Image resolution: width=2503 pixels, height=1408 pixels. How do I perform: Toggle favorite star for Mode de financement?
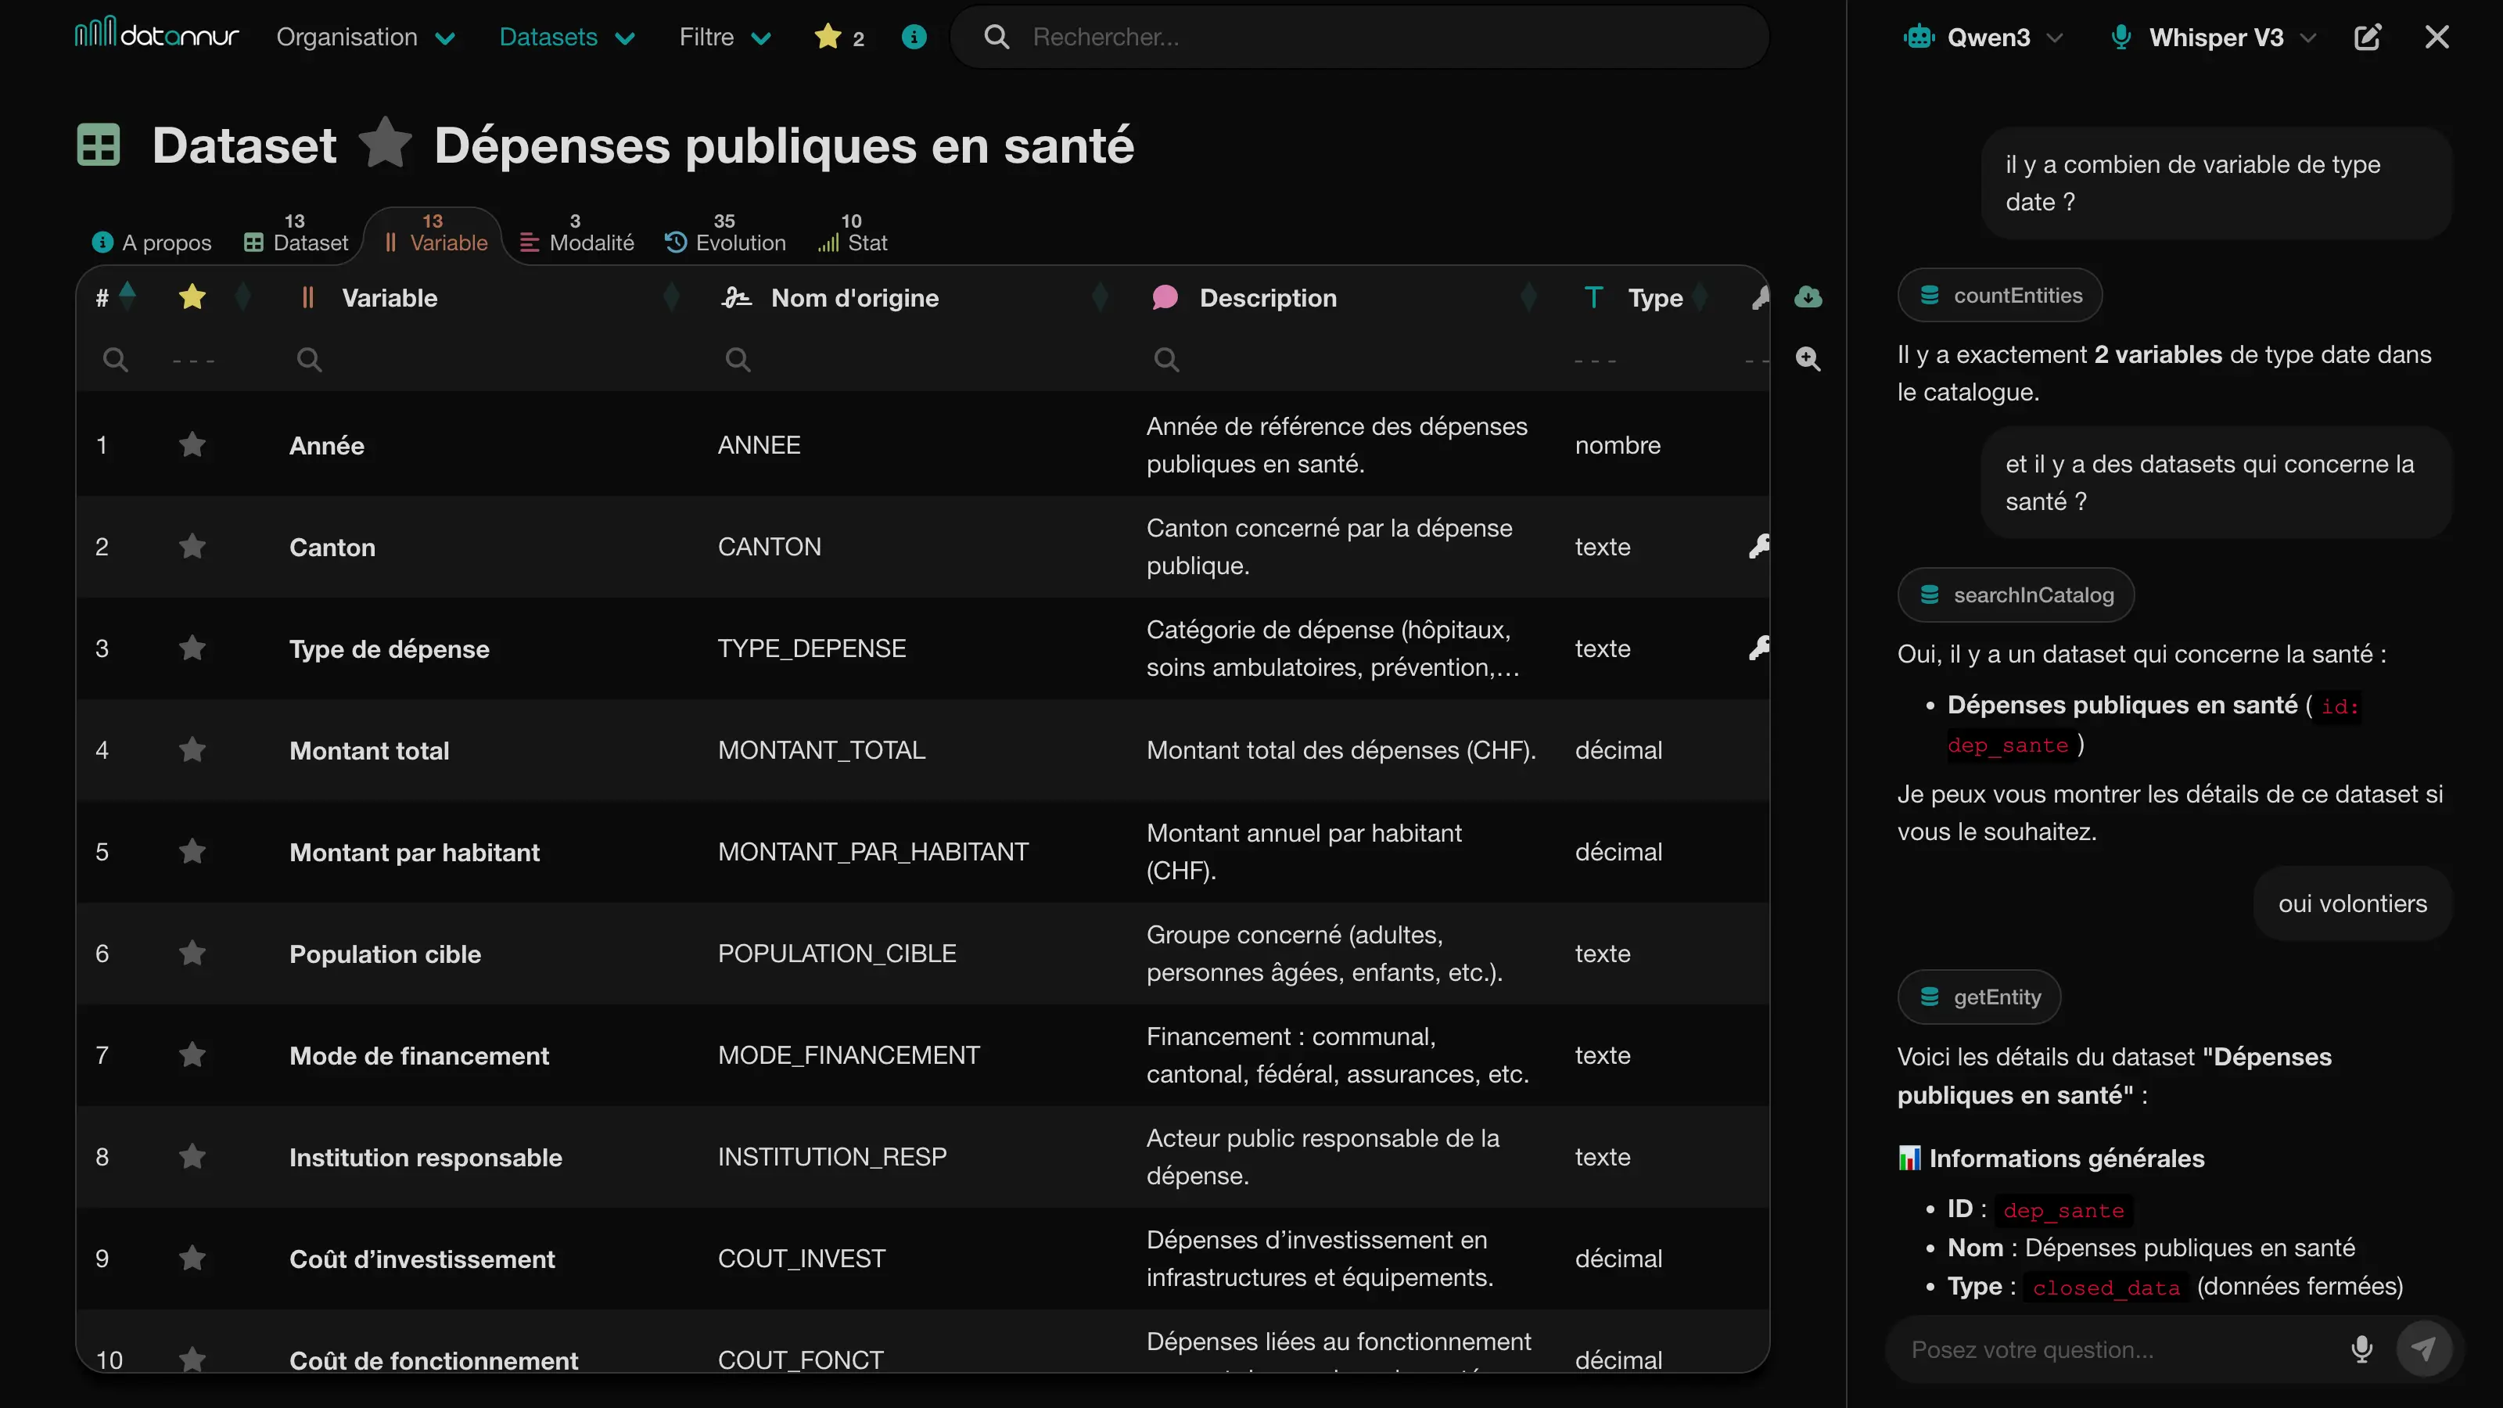192,1055
